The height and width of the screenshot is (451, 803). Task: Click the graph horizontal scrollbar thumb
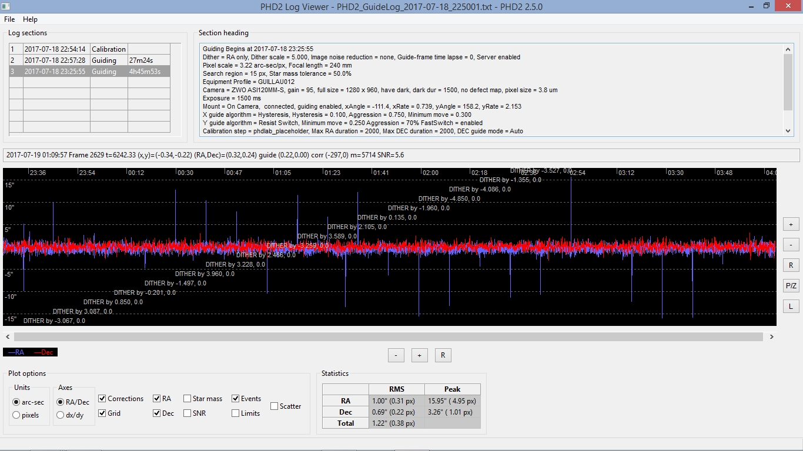(389, 337)
